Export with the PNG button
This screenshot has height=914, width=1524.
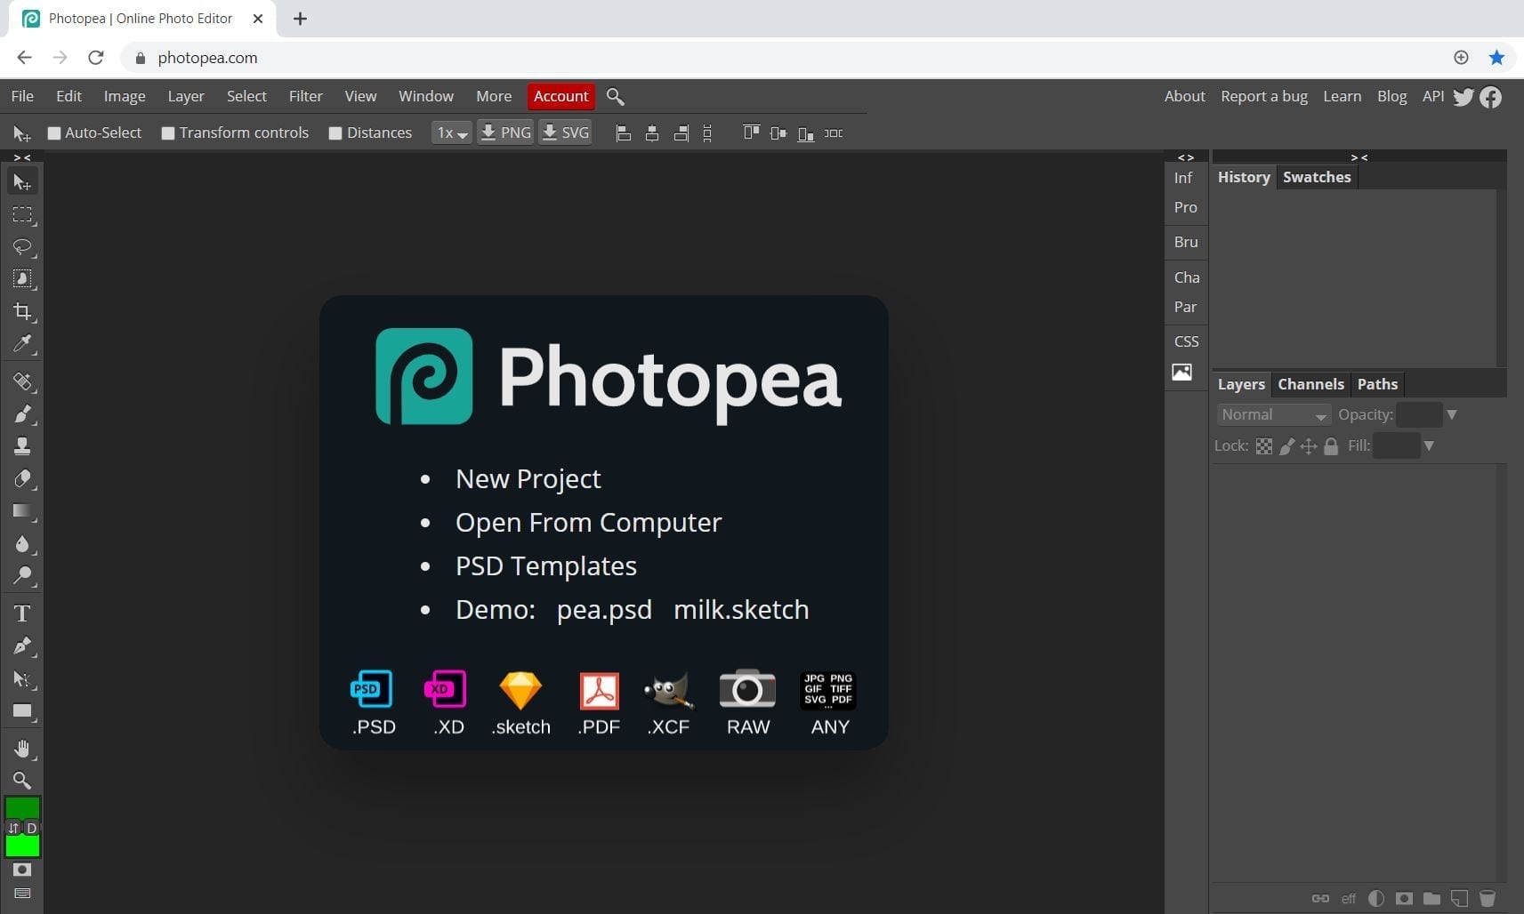click(x=505, y=133)
